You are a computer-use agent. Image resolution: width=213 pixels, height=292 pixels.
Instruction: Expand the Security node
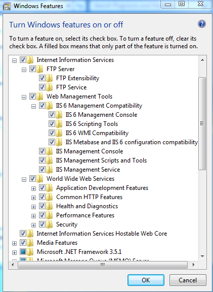33,225
